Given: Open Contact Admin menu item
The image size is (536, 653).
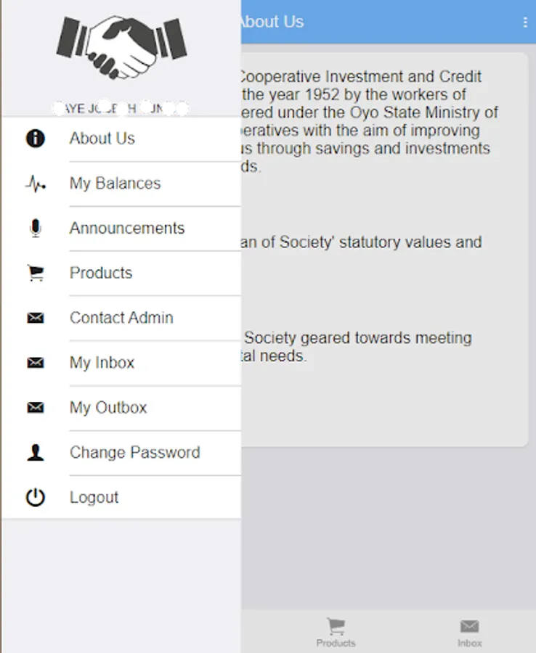Looking at the screenshot, I should click(x=121, y=318).
